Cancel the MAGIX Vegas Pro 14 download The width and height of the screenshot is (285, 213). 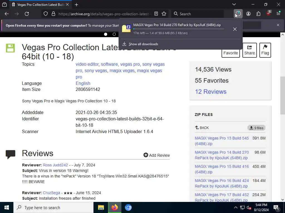(x=235, y=29)
